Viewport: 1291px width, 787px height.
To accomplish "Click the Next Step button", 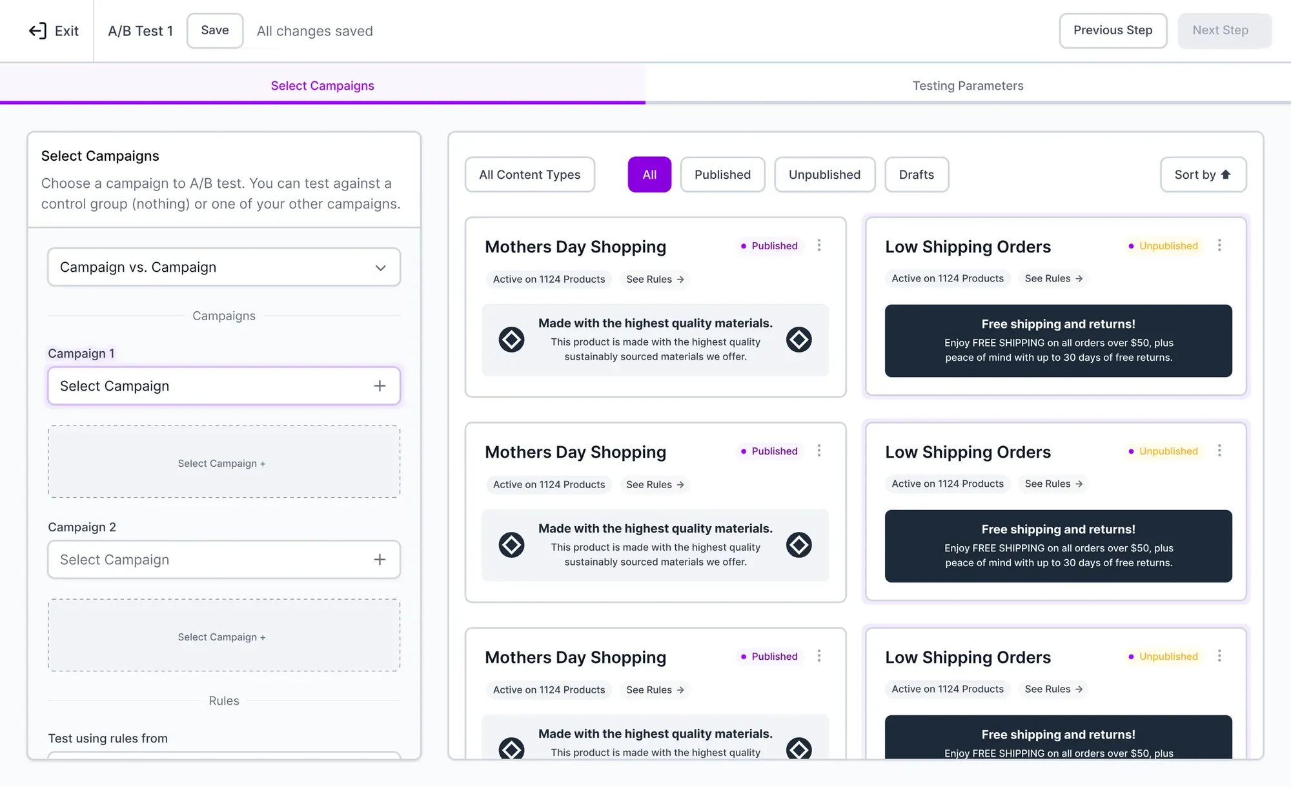I will click(x=1225, y=30).
